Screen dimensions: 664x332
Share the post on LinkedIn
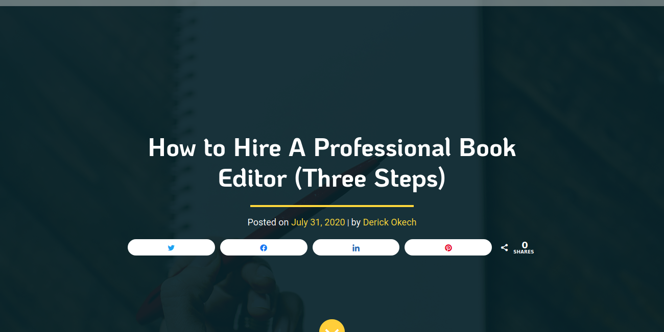tap(356, 248)
